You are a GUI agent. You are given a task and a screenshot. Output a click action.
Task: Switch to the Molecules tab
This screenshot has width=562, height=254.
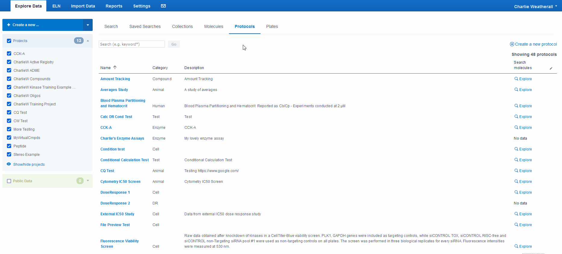click(x=214, y=26)
